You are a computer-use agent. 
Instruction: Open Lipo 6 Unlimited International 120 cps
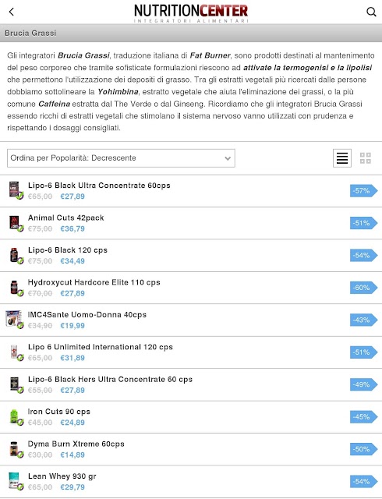pyautogui.click(x=101, y=347)
